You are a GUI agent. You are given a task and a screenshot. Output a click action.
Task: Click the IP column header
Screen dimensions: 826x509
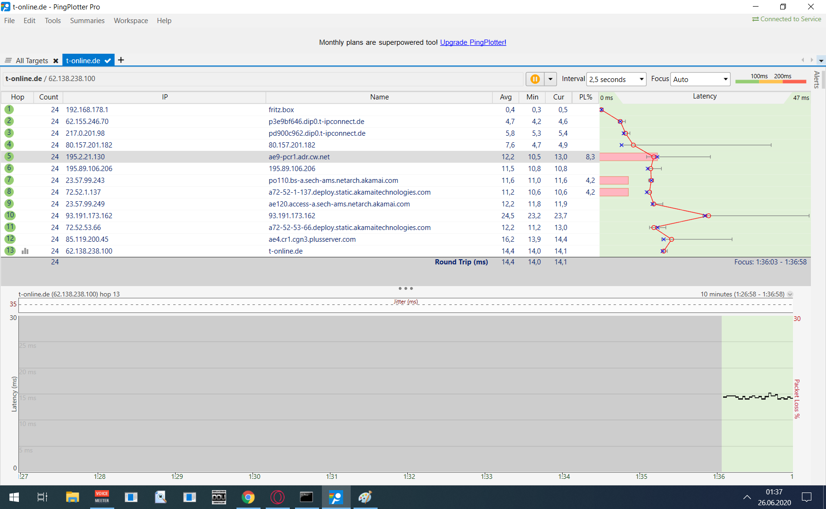coord(165,97)
